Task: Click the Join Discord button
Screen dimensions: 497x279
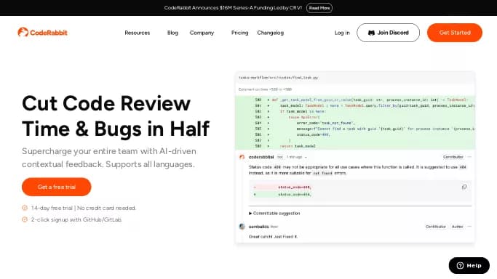Action: pyautogui.click(x=389, y=33)
